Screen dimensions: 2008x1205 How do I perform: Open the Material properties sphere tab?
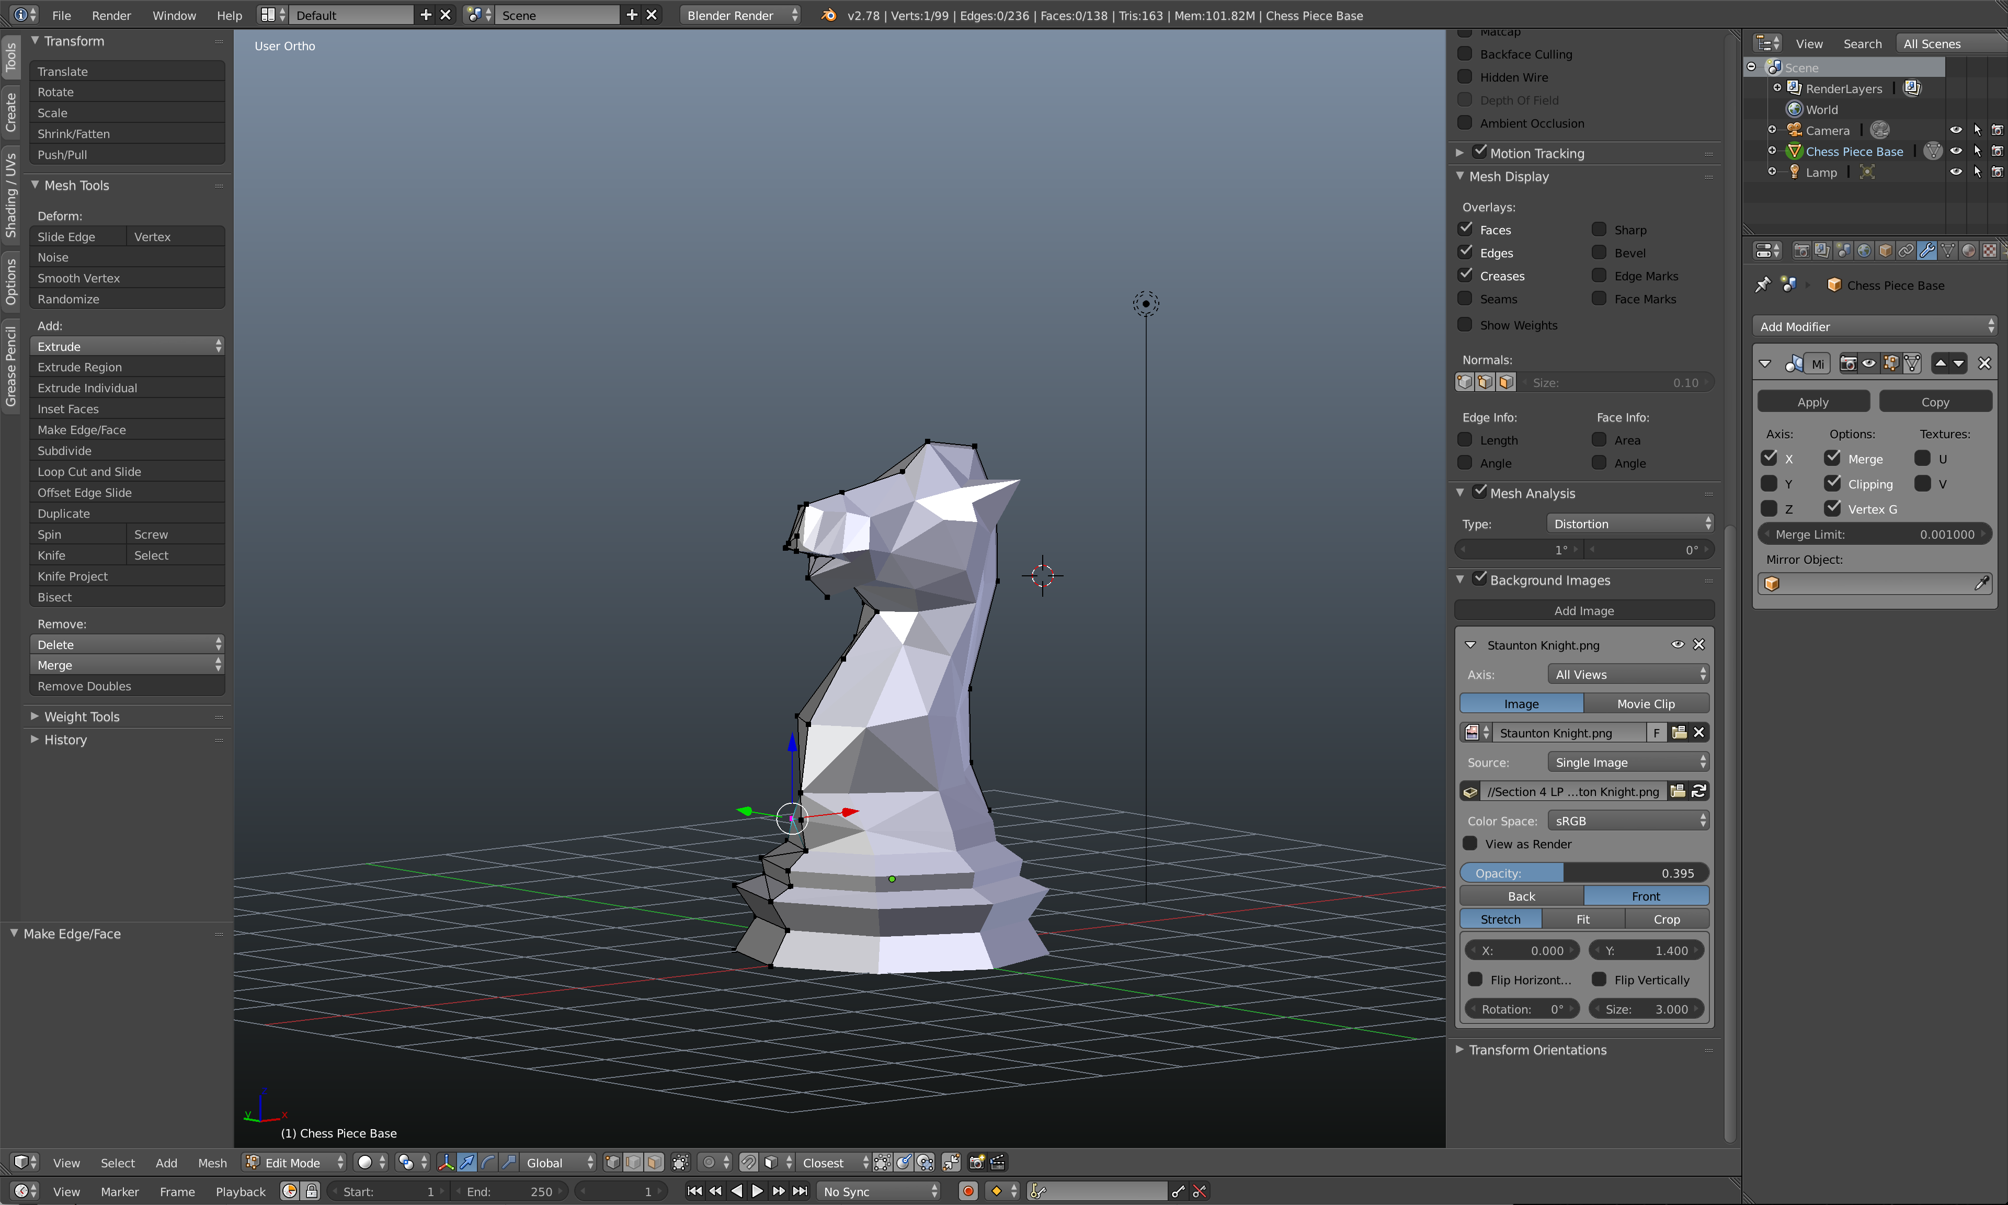click(x=1968, y=251)
